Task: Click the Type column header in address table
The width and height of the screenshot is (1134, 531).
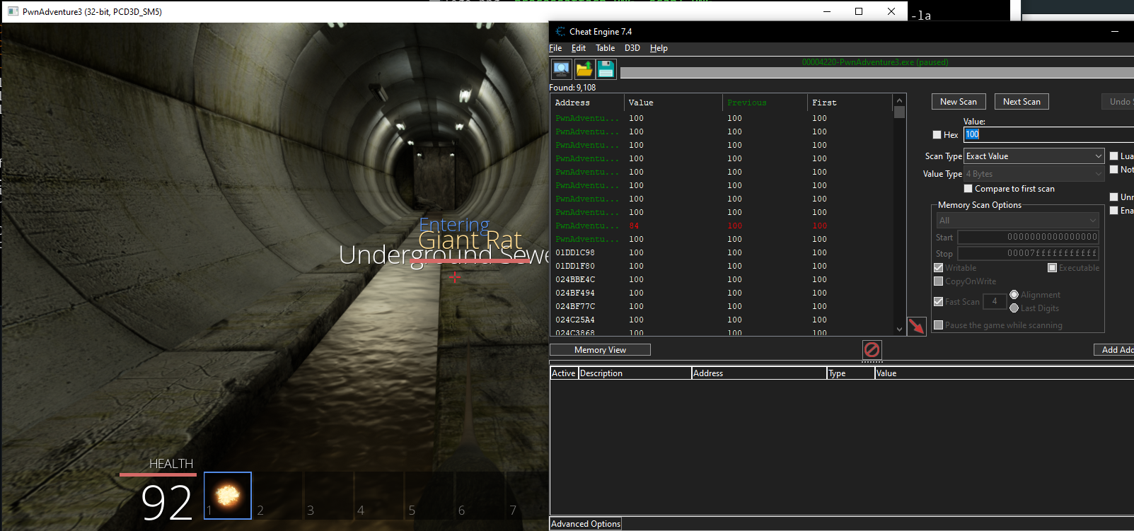Action: tap(850, 373)
